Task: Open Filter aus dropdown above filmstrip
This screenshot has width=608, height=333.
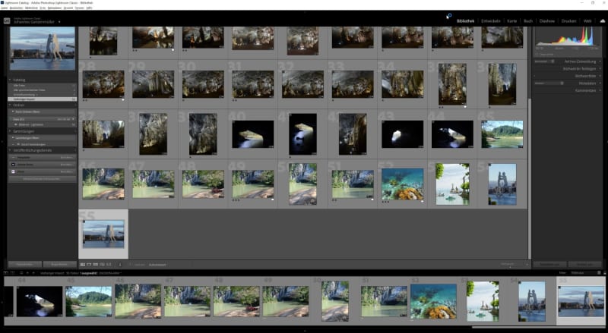Action: tap(585, 272)
